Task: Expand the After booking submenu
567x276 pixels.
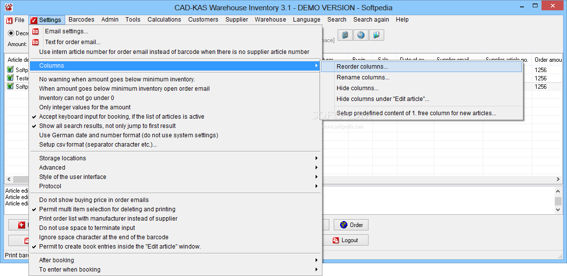Action: (x=175, y=260)
